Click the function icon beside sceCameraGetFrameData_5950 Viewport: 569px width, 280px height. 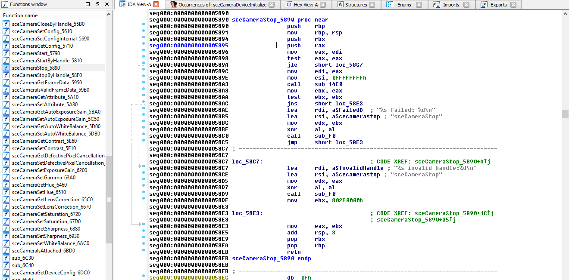pyautogui.click(x=6, y=83)
